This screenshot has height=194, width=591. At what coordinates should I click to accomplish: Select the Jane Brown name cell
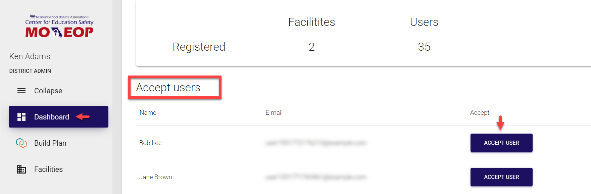156,177
